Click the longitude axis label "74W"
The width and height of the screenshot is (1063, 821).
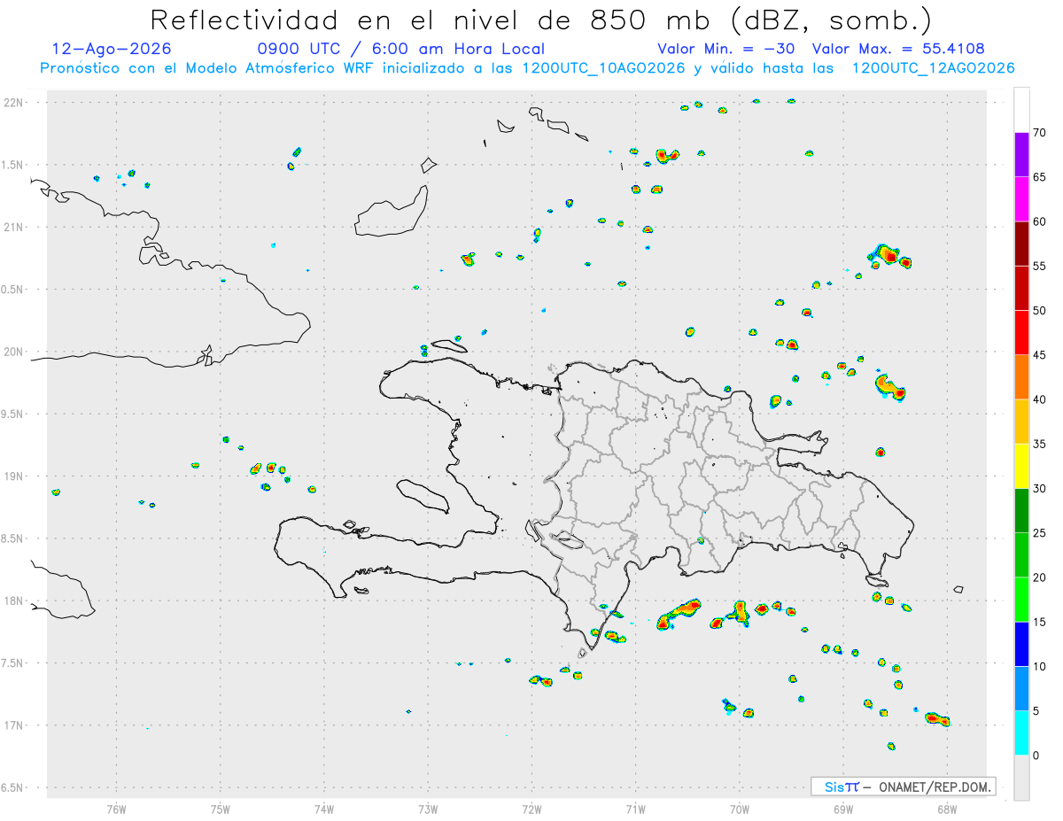point(324,809)
